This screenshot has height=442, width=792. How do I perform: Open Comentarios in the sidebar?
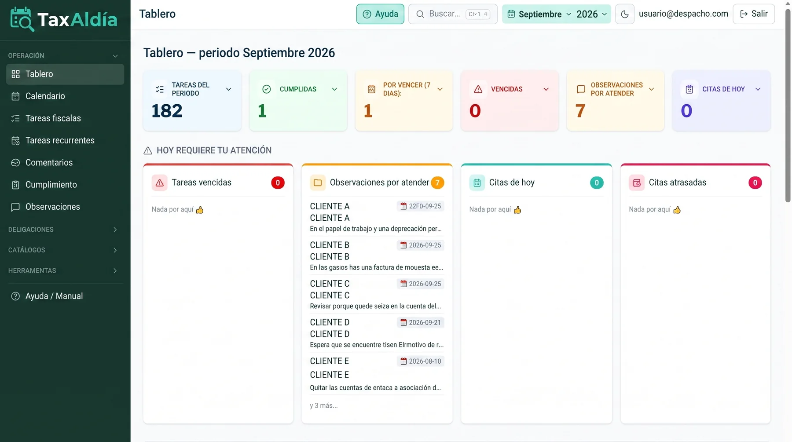pos(65,163)
